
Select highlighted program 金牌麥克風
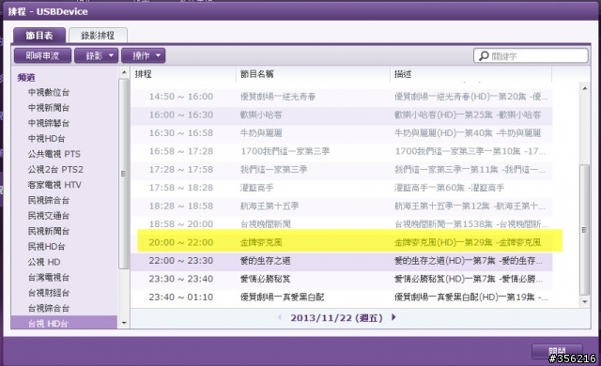coord(261,242)
